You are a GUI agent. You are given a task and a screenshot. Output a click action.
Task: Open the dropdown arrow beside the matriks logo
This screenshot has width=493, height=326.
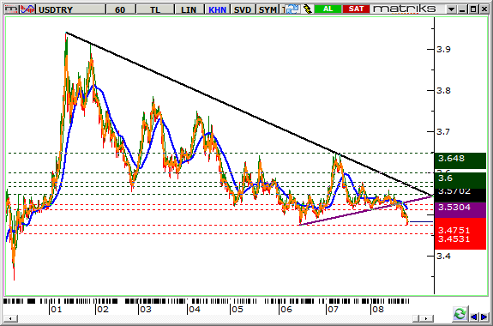coord(451,9)
